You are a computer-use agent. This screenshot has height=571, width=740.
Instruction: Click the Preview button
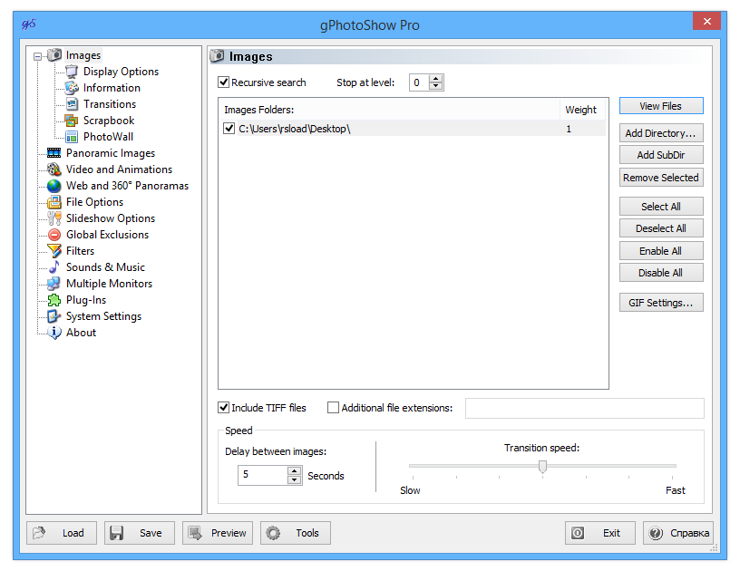[218, 533]
